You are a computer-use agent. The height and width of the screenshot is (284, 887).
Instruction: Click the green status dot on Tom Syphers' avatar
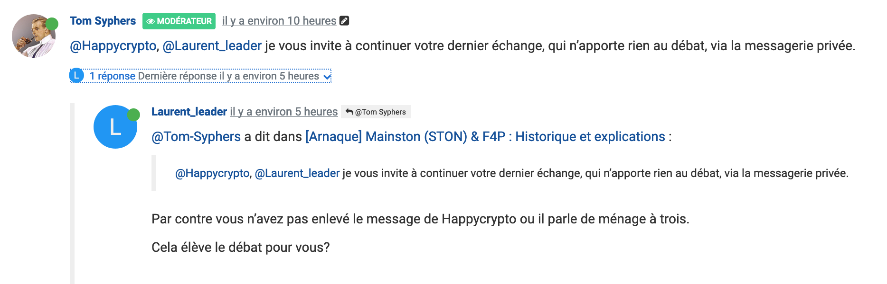(x=52, y=24)
